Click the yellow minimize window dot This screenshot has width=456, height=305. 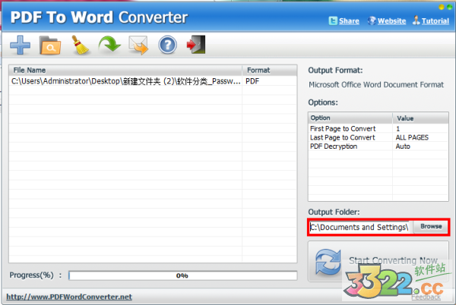442,7
